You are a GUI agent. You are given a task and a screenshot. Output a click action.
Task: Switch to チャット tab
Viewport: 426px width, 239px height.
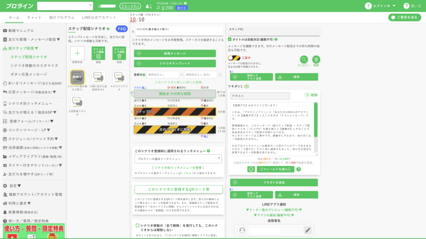click(x=34, y=17)
